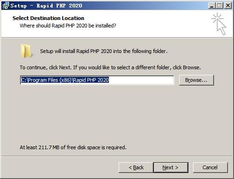This screenshot has height=179, width=234.
Task: Click the 'Where should Rapid PHP 2020 be installed' text
Action: (x=68, y=26)
